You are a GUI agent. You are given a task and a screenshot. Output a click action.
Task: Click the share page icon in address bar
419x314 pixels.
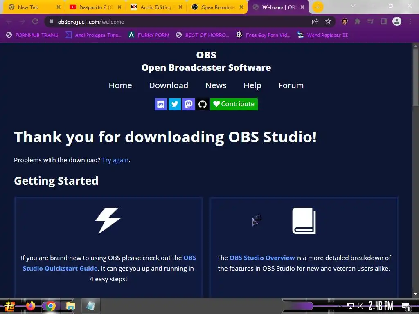click(x=315, y=22)
